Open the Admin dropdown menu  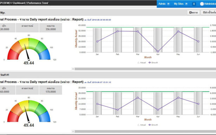pyautogui.click(x=164, y=4)
